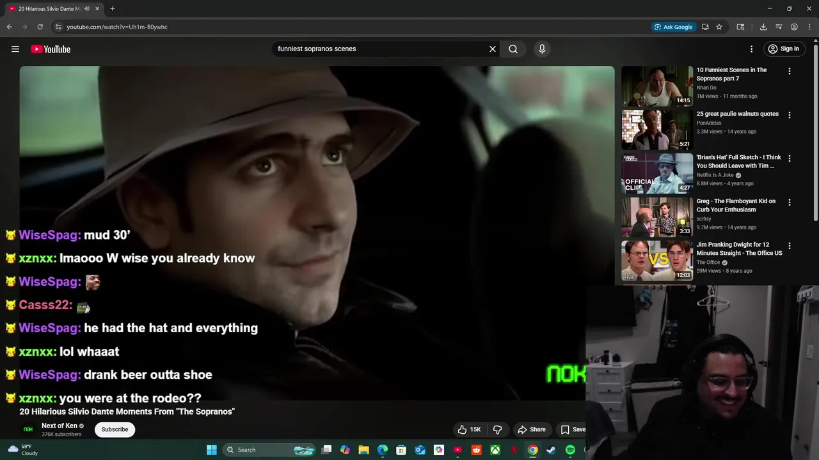Open '10 Funniest Scenes in The Sopranos part 7' thumbnail
This screenshot has height=460, width=819.
[x=657, y=86]
